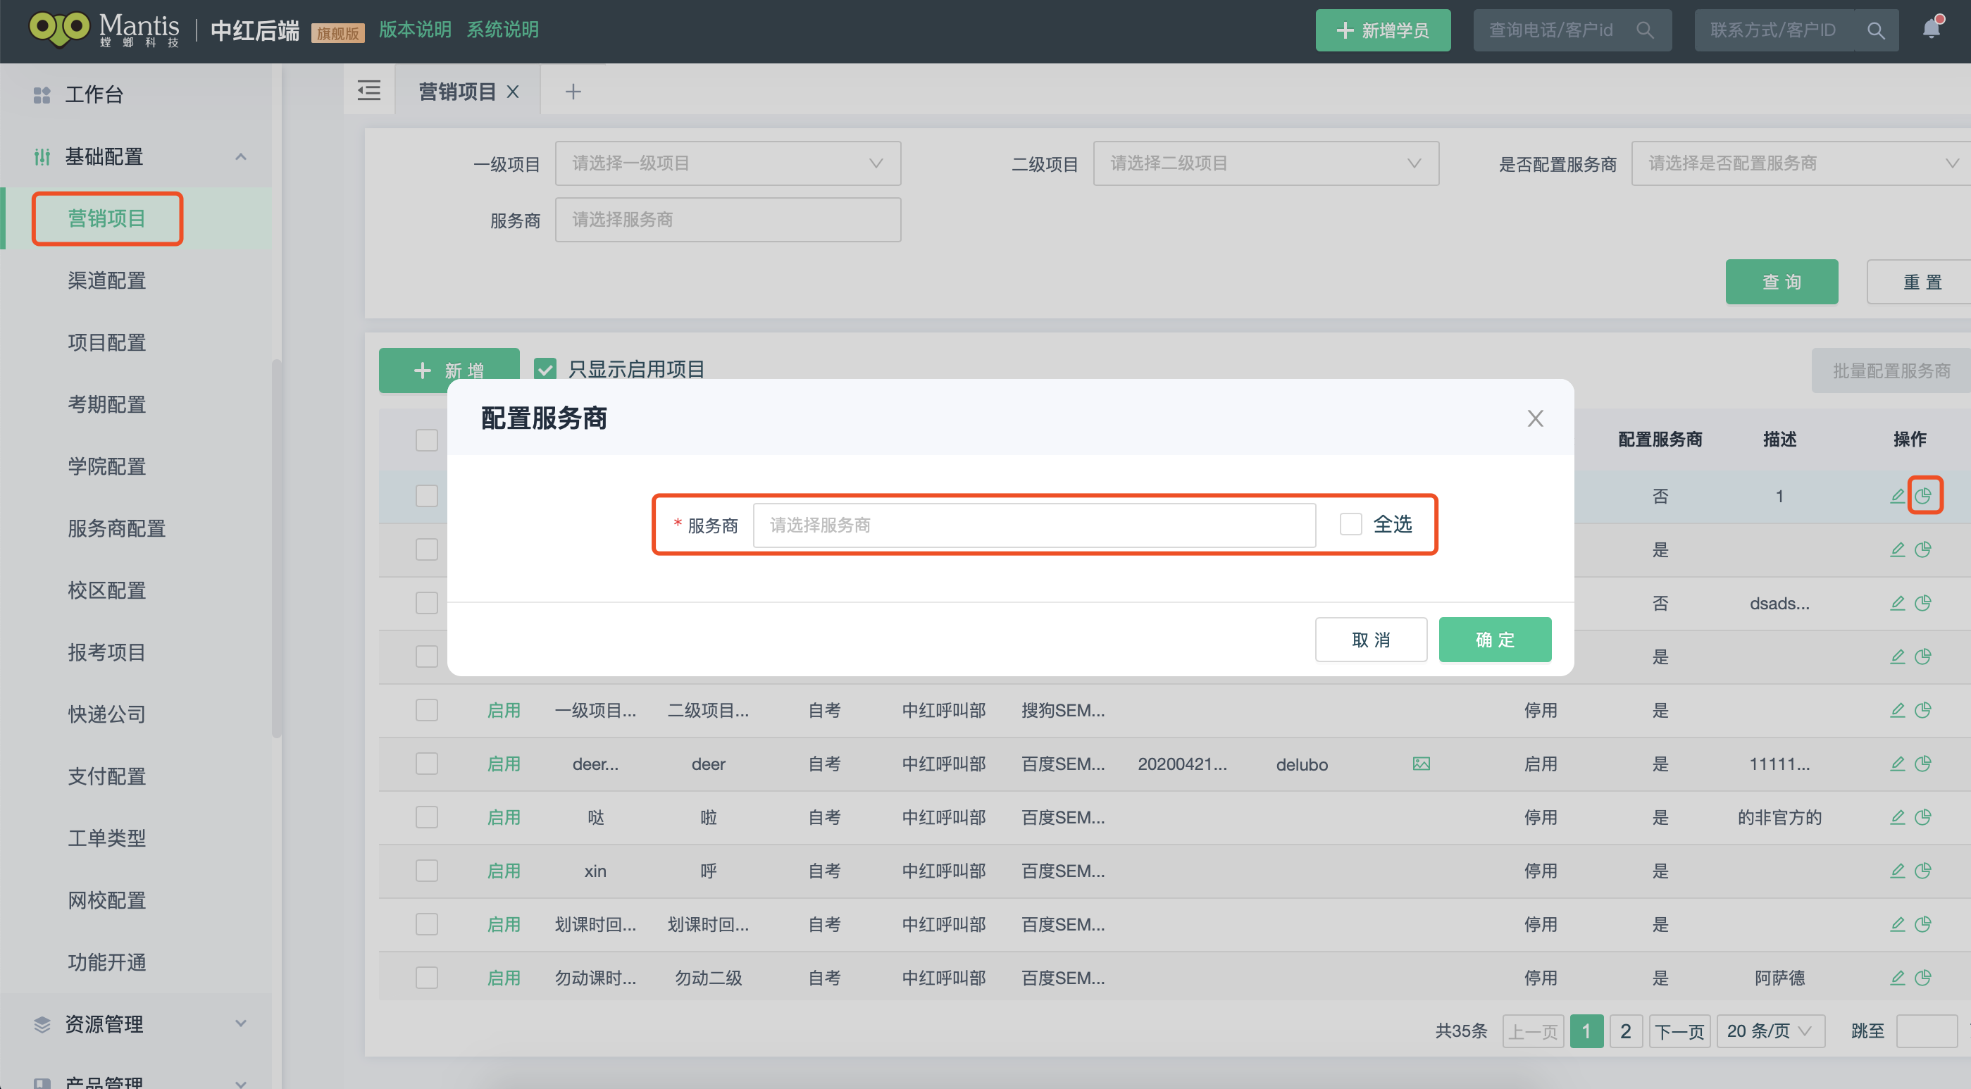Open 版本说明 link
This screenshot has height=1089, width=1971.
tap(415, 29)
